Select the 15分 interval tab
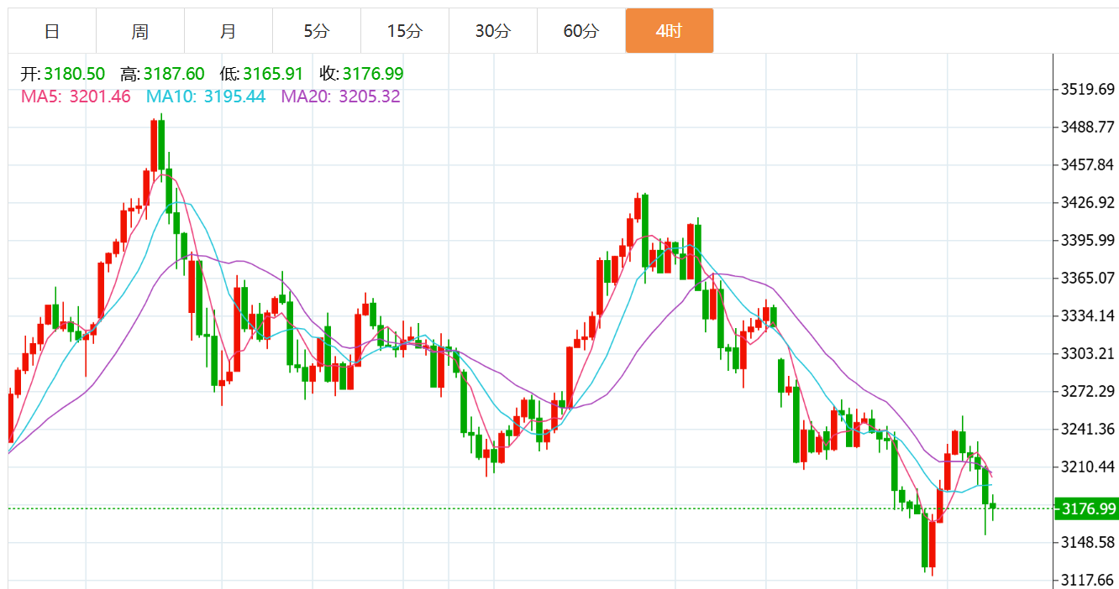1119x589 pixels. click(x=405, y=31)
